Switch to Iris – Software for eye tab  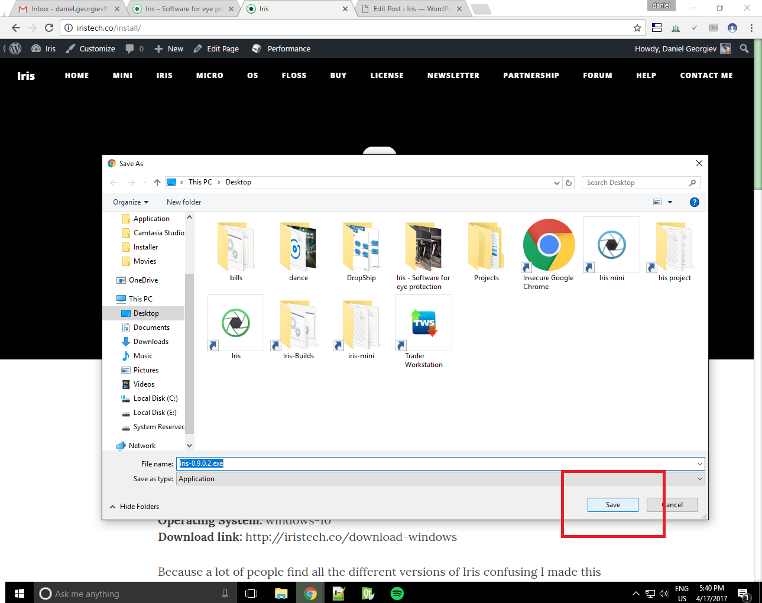point(183,9)
